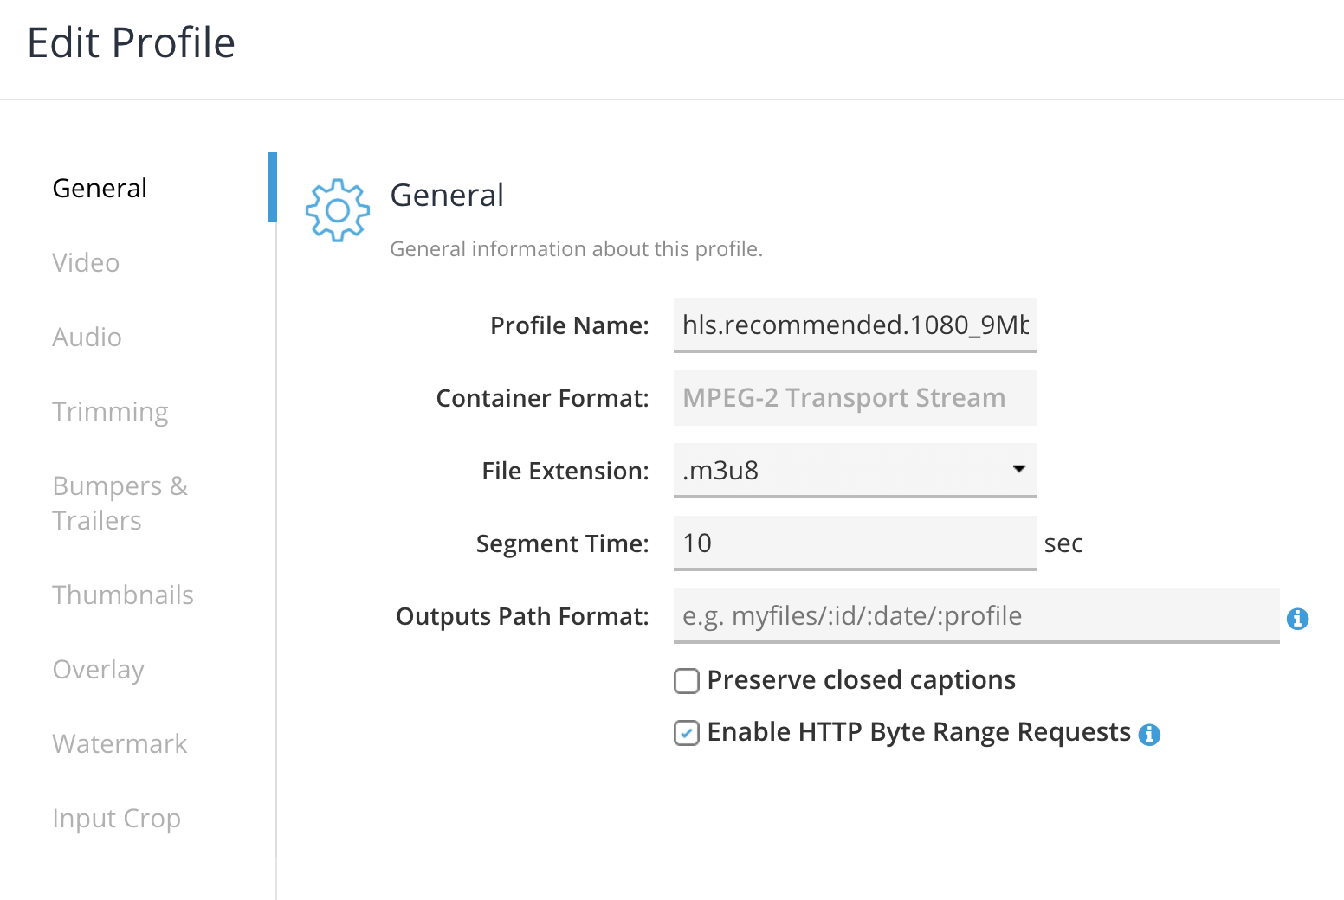Open Bumpers & Trailers settings

[x=120, y=503]
